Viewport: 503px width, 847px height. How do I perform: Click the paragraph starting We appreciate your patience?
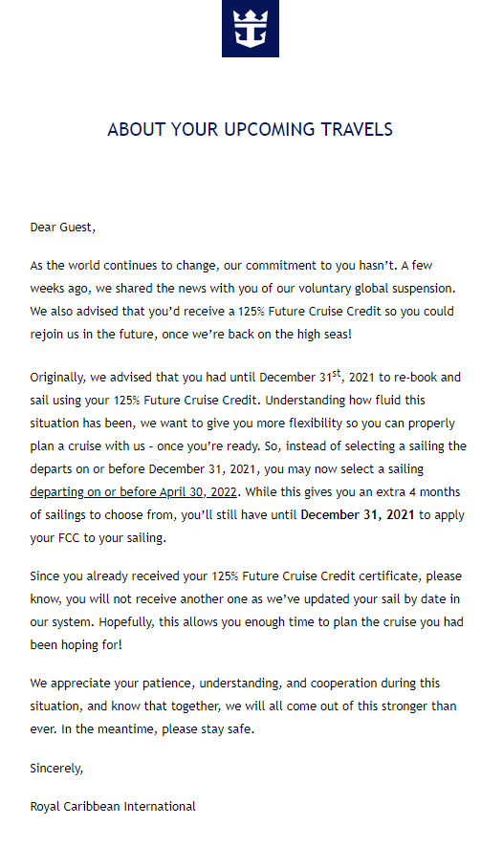pyautogui.click(x=243, y=706)
